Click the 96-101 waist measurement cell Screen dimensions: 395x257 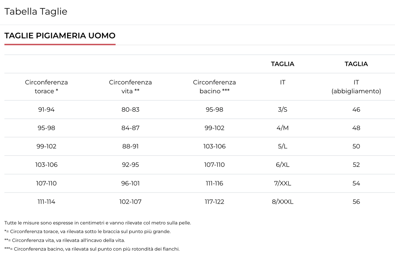pyautogui.click(x=130, y=183)
